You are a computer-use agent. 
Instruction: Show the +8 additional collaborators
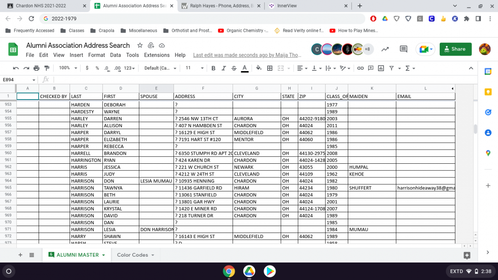[367, 49]
